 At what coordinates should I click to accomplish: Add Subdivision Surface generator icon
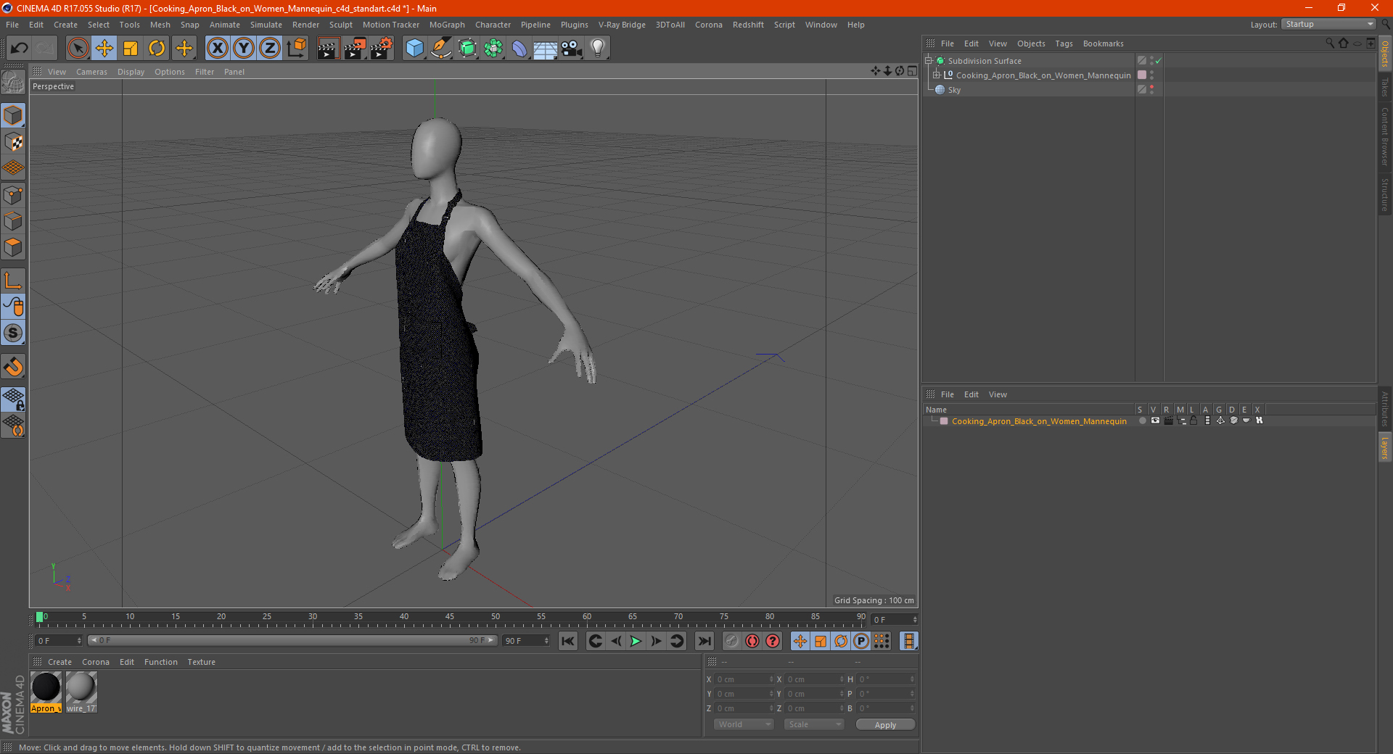coord(467,49)
